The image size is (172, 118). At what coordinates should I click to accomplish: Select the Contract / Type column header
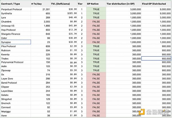click(x=16, y=4)
